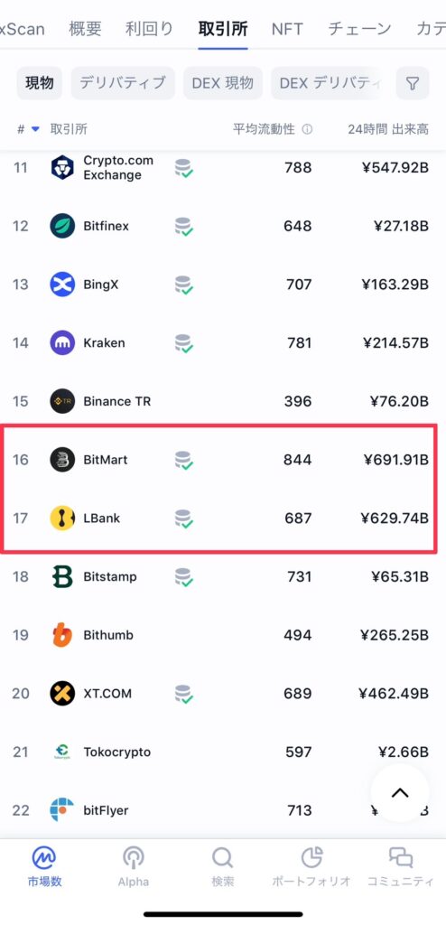Open the LBank exchange row
The height and width of the screenshot is (925, 446).
[x=219, y=519]
